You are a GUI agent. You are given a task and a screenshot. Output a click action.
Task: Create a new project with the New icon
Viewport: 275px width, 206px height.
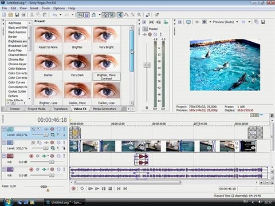pos(4,15)
